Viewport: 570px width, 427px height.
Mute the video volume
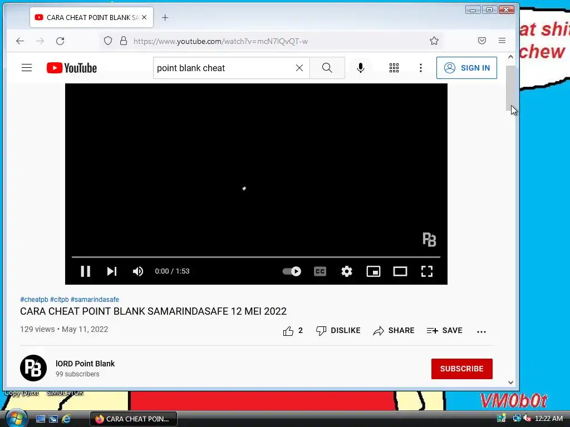[x=138, y=271]
